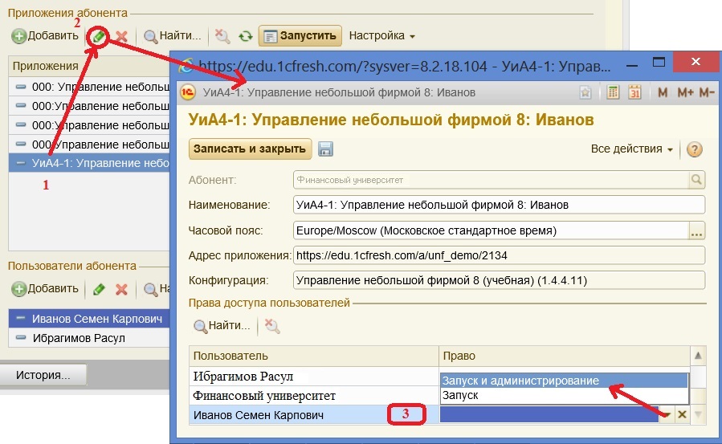Refresh the applications list with green arrows icon
The height and width of the screenshot is (444, 722).
click(246, 36)
